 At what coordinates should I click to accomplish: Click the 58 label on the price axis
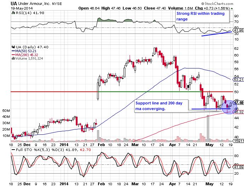pyautogui.click(x=236, y=62)
